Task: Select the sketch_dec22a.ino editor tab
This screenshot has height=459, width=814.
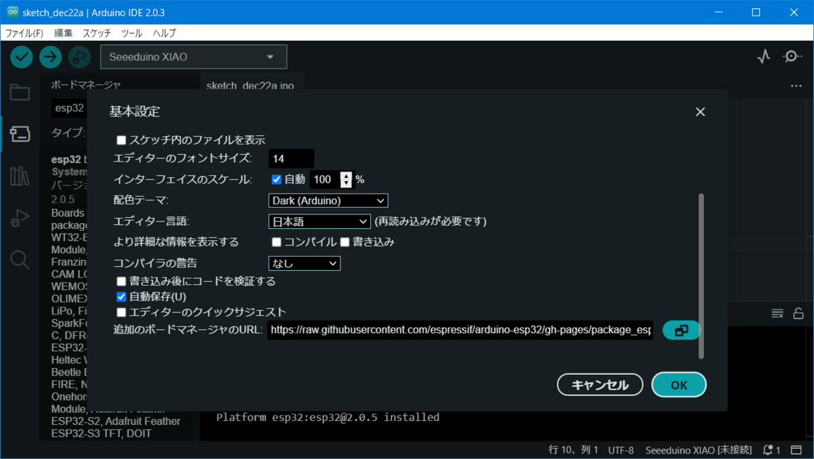Action: (x=250, y=86)
